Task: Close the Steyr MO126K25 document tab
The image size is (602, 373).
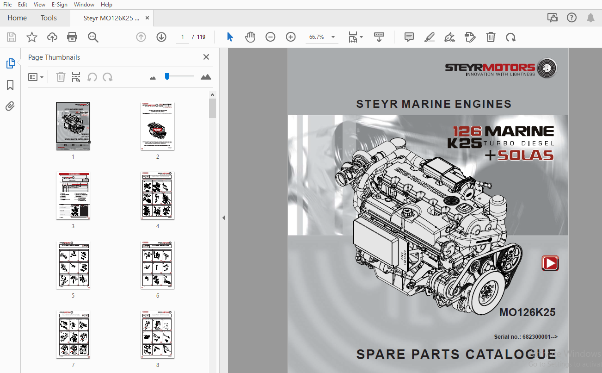Action: pos(147,18)
